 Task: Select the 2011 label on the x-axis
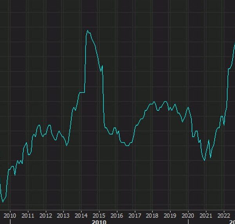(27, 215)
